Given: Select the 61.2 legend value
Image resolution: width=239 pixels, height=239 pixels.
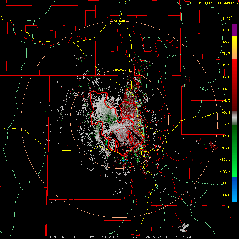Looking at the screenshot, I should click(x=226, y=65).
